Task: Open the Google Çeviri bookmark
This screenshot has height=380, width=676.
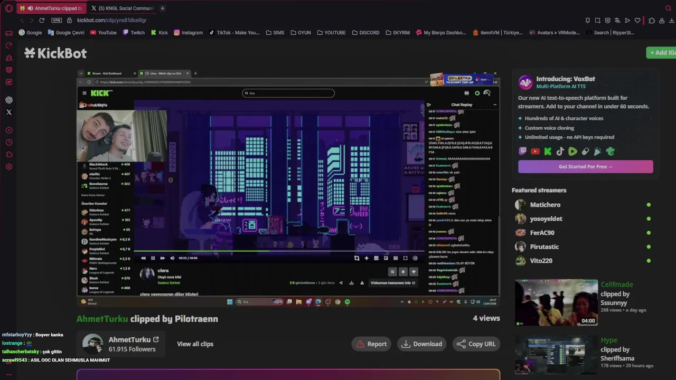Action: click(x=66, y=32)
